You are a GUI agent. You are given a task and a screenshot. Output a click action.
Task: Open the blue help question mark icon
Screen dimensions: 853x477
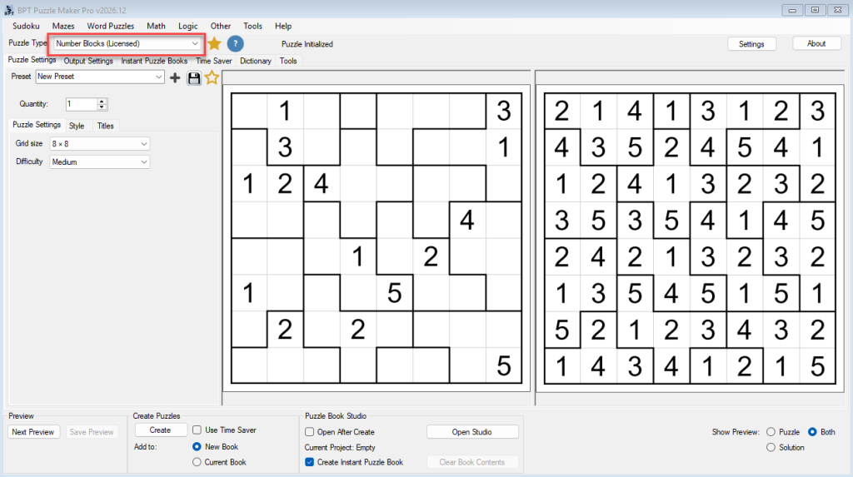coord(235,43)
